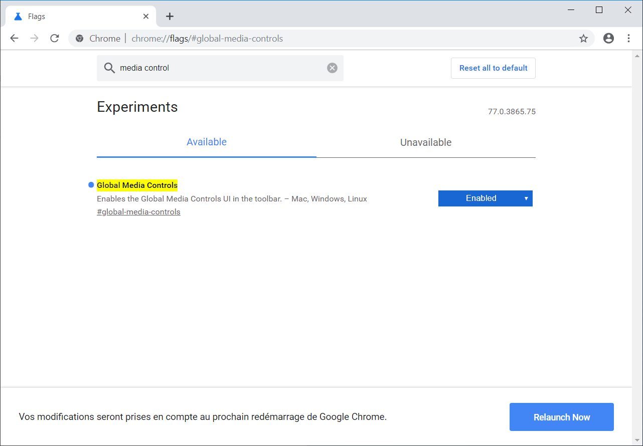Viewport: 643px width, 446px height.
Task: Click the flag description text
Action: [232, 199]
